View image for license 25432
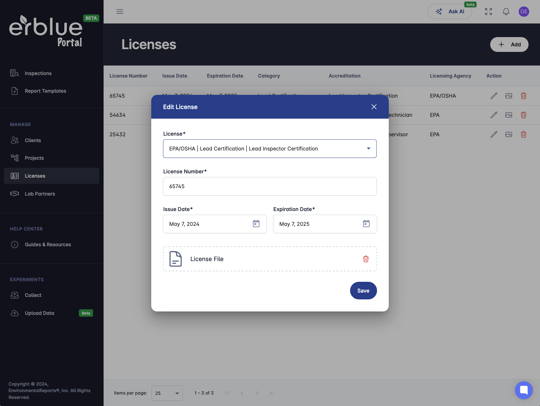The image size is (540, 406). pos(509,134)
